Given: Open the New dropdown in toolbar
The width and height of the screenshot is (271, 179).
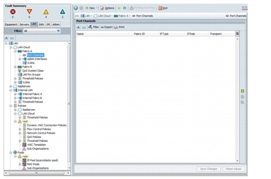Looking at the screenshot, I should pos(91,8).
